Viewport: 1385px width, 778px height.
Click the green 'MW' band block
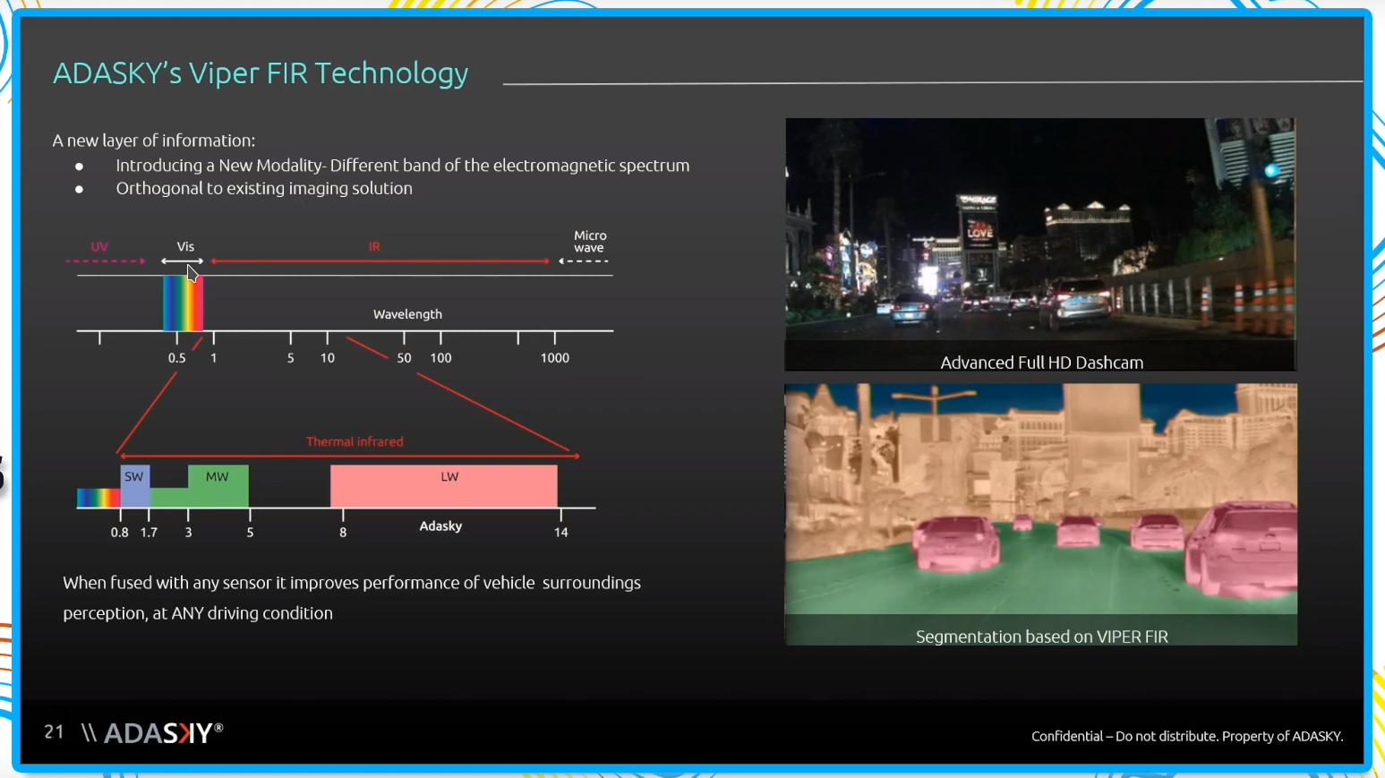click(x=218, y=486)
